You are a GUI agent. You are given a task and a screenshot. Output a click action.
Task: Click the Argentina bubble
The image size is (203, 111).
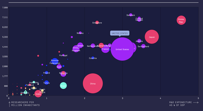34,82
